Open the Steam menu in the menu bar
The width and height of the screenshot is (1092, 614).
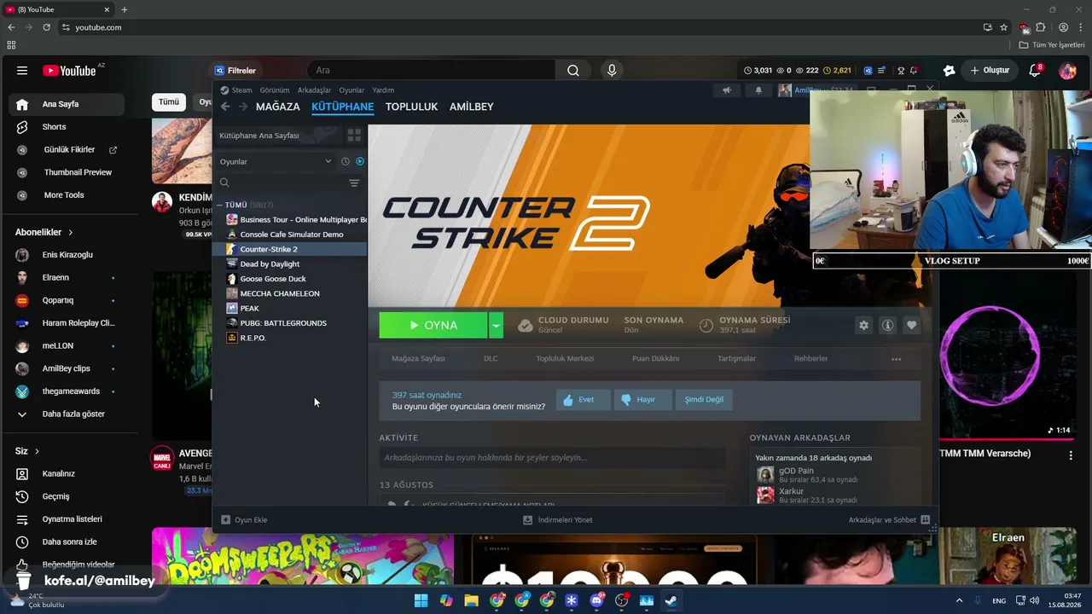pos(241,90)
